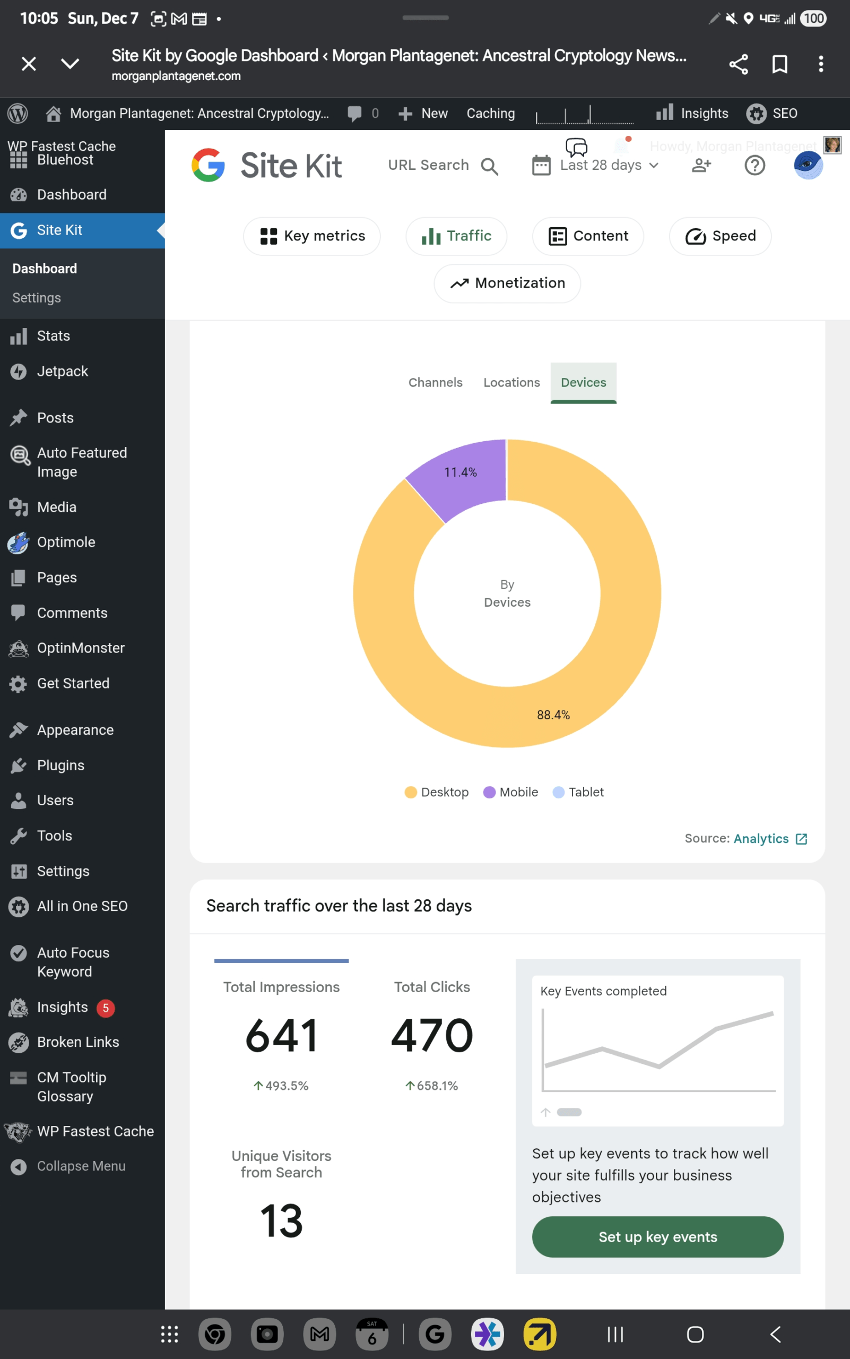This screenshot has width=850, height=1359.
Task: Tap the share icon in browser header
Action: click(738, 64)
